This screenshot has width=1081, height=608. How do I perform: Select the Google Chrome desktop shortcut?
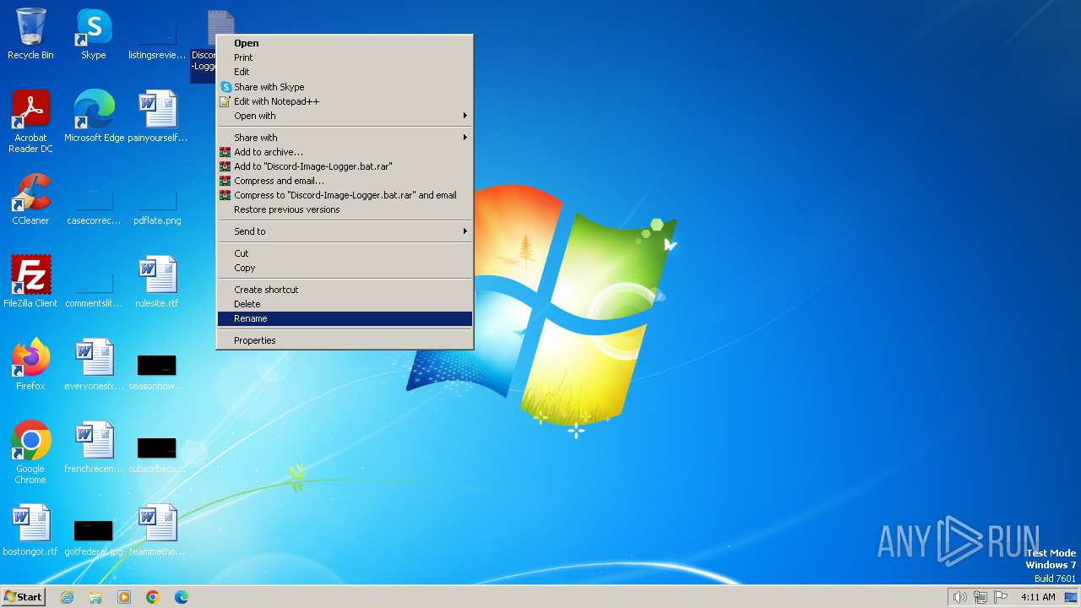coord(30,453)
